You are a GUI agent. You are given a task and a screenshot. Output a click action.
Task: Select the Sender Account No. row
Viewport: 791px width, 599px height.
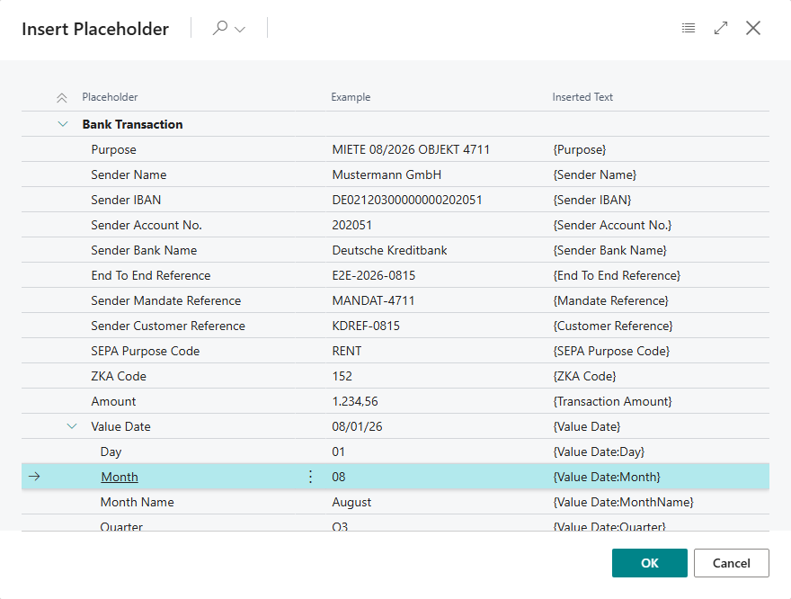pyautogui.click(x=395, y=225)
